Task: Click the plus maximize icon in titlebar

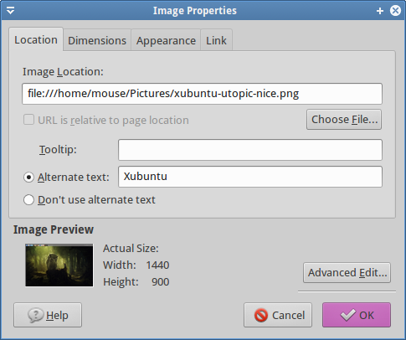Action: point(380,11)
